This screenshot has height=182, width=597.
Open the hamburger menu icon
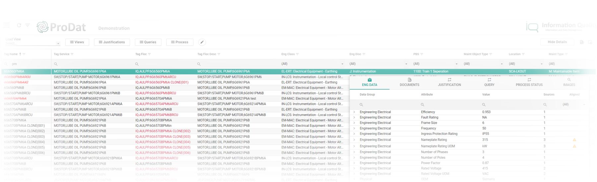(6, 25)
